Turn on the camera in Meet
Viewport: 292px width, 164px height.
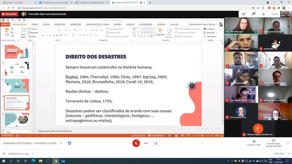click(x=156, y=143)
